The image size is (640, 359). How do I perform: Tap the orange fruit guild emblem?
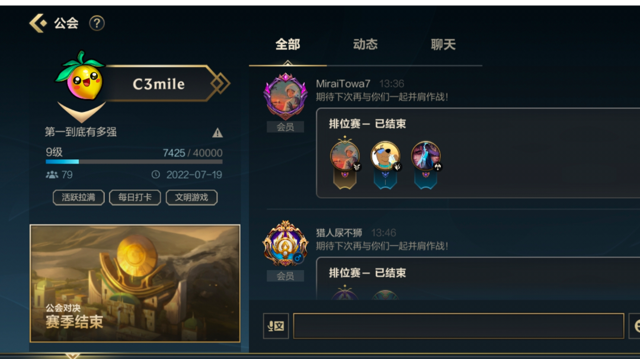pyautogui.click(x=82, y=76)
